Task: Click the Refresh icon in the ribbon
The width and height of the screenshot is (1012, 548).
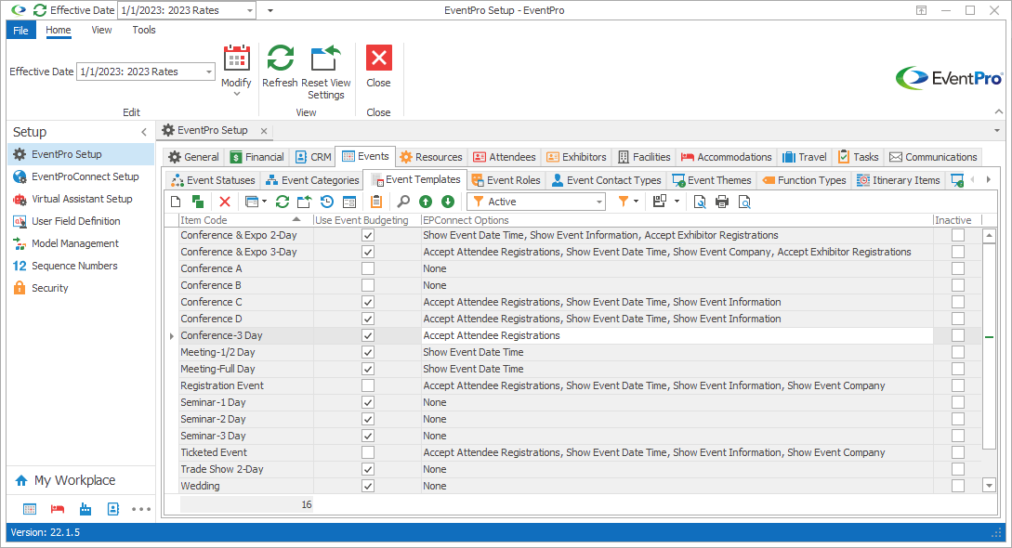Action: click(x=280, y=58)
